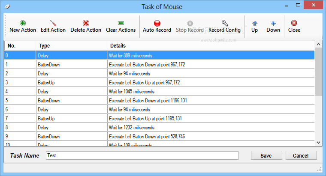Select Wait for 1232 milliseconds row

pyautogui.click(x=159, y=128)
